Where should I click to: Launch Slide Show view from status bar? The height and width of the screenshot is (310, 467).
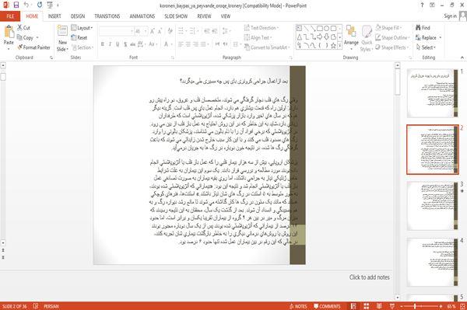392,306
